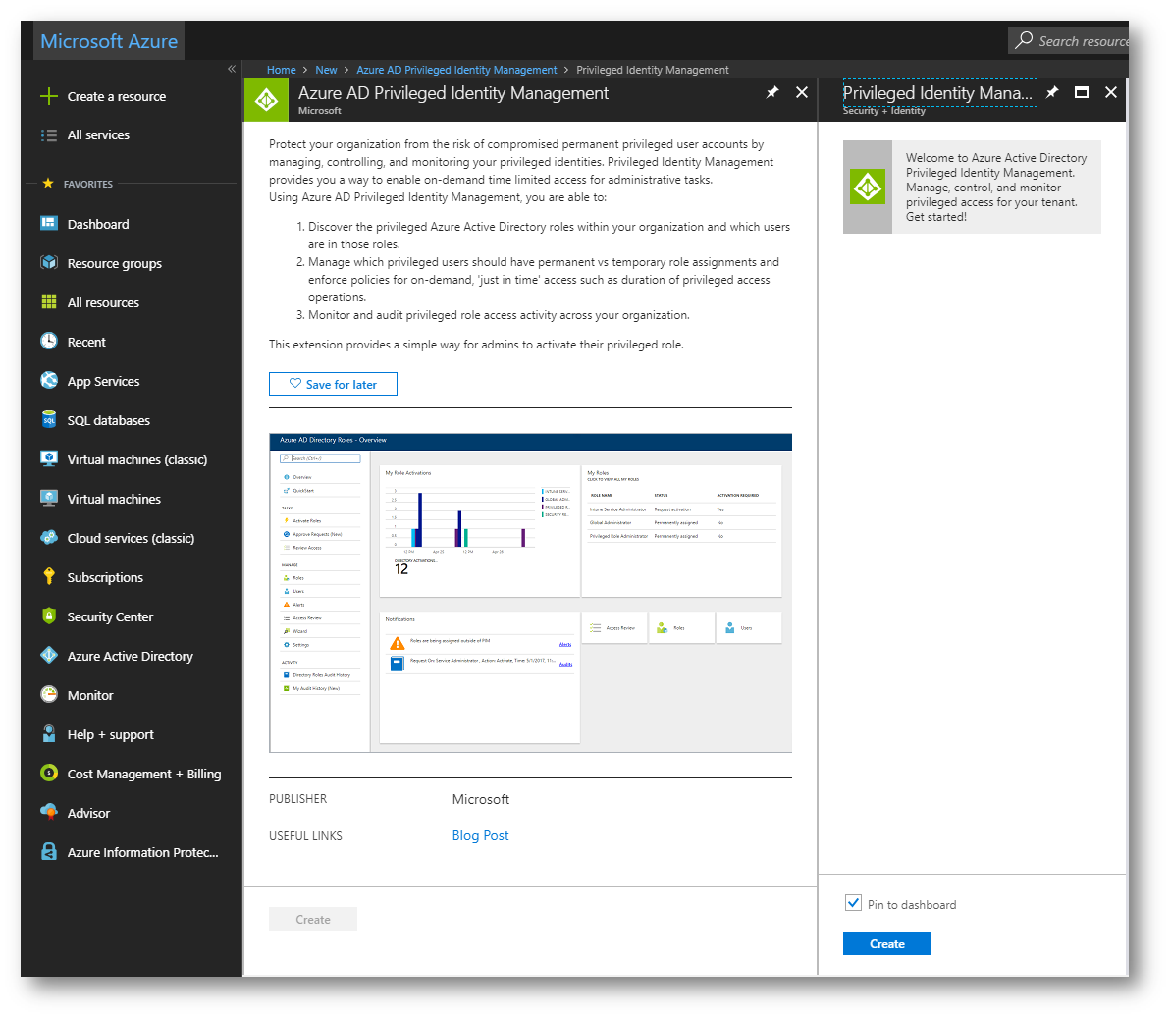This screenshot has width=1170, height=1018.
Task: Select the Virtual machines monitor icon
Action: point(48,499)
